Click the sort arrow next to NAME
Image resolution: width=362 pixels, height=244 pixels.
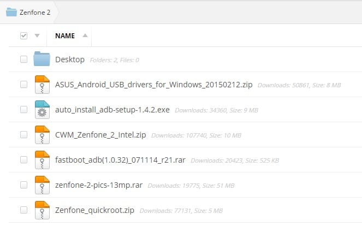85,36
